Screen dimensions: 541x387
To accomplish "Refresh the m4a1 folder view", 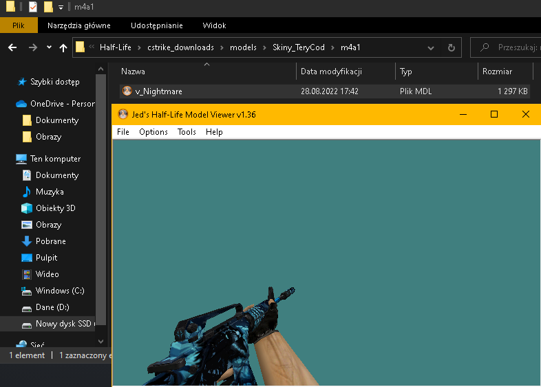I will [451, 47].
